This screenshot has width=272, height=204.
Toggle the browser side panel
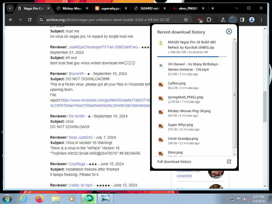click(x=242, y=20)
